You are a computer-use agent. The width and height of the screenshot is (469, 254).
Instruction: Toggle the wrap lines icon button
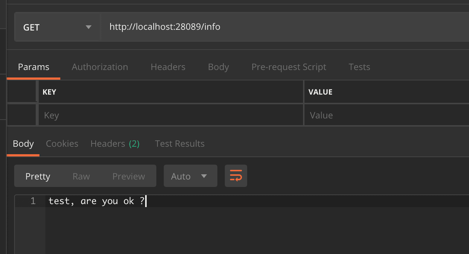(x=236, y=176)
